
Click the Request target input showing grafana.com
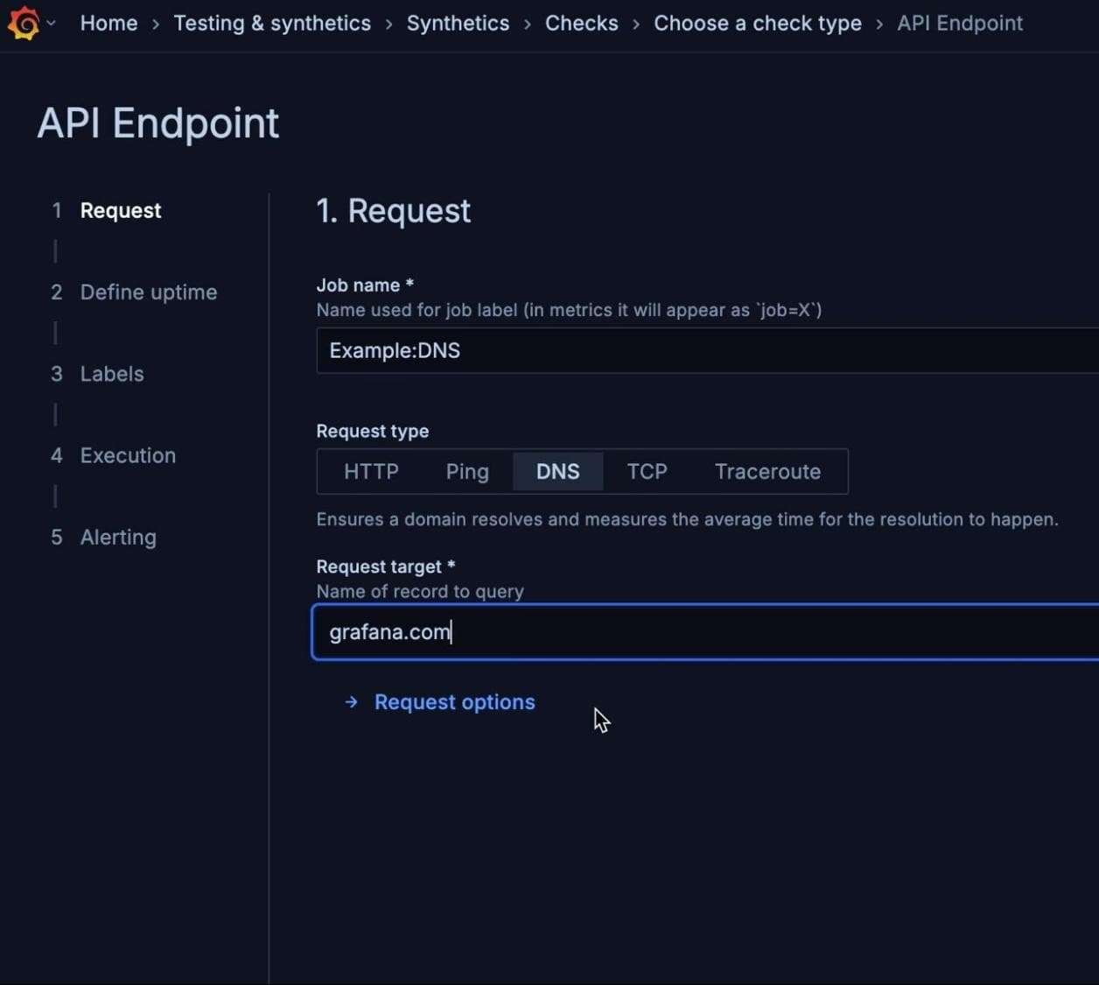tap(612, 631)
